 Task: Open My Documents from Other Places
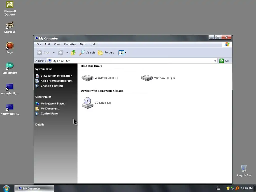[50, 108]
